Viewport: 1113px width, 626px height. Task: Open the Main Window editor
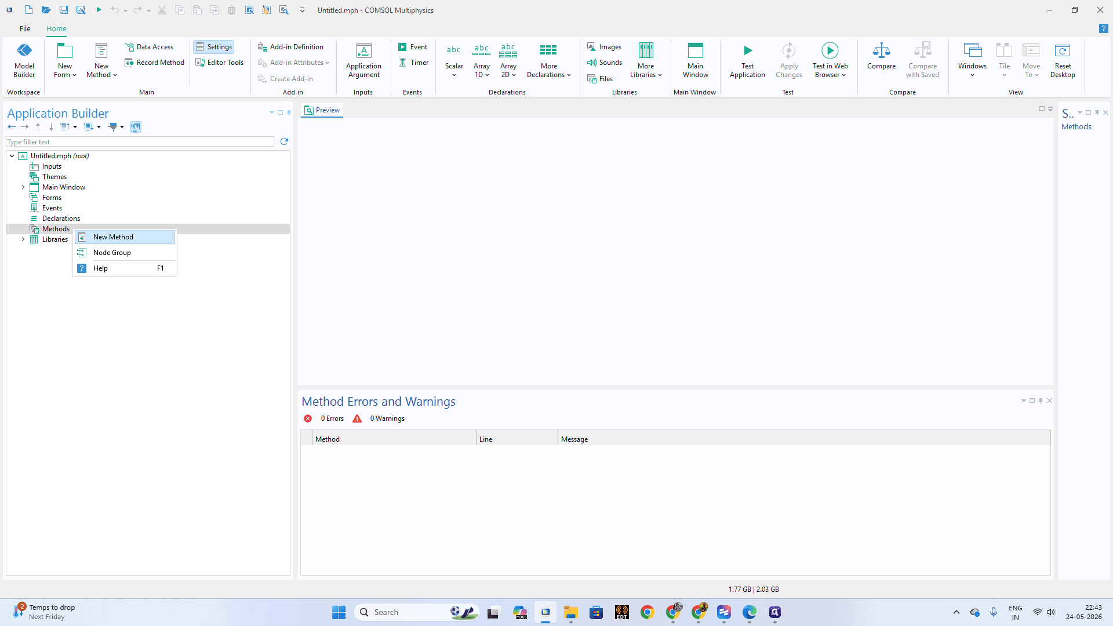[695, 60]
